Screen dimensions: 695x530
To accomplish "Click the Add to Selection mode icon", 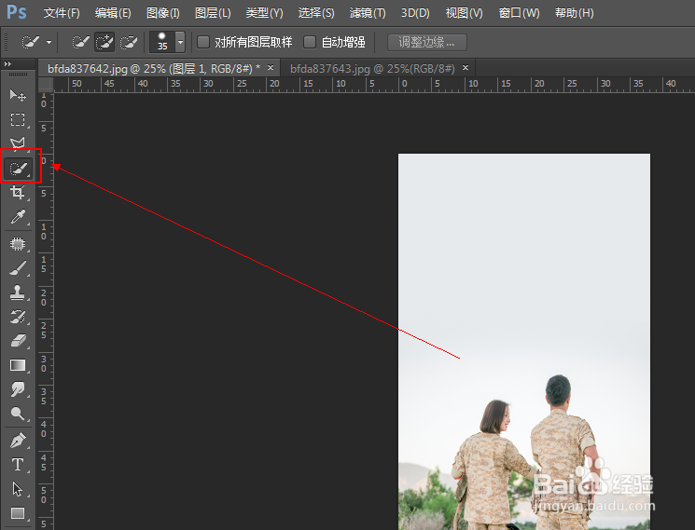I will point(104,43).
